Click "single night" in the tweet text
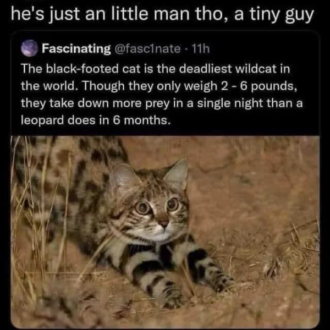This screenshot has height=330, width=330. tap(230, 103)
